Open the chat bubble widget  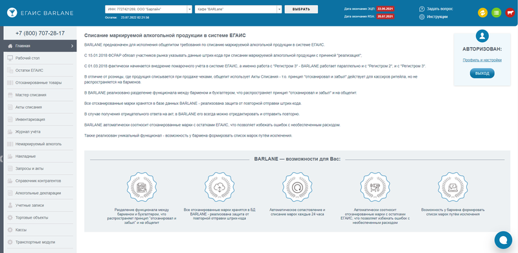[503, 240]
